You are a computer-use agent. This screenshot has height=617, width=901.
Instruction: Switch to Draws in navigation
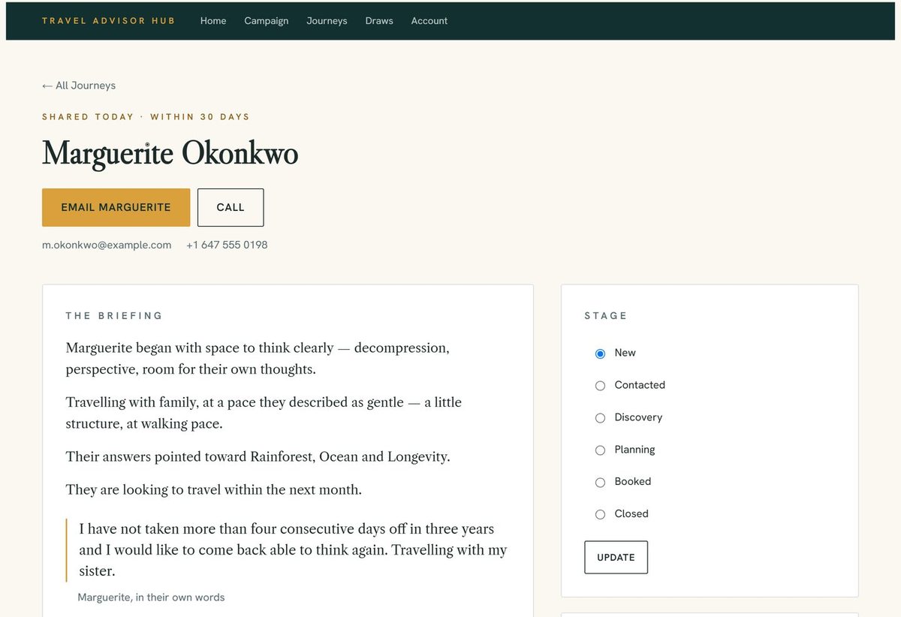pos(379,21)
